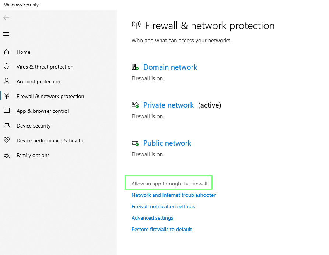Viewport: 329px width, 255px height.
Task: Launch the Network and Internet troubleshooter
Action: point(173,195)
